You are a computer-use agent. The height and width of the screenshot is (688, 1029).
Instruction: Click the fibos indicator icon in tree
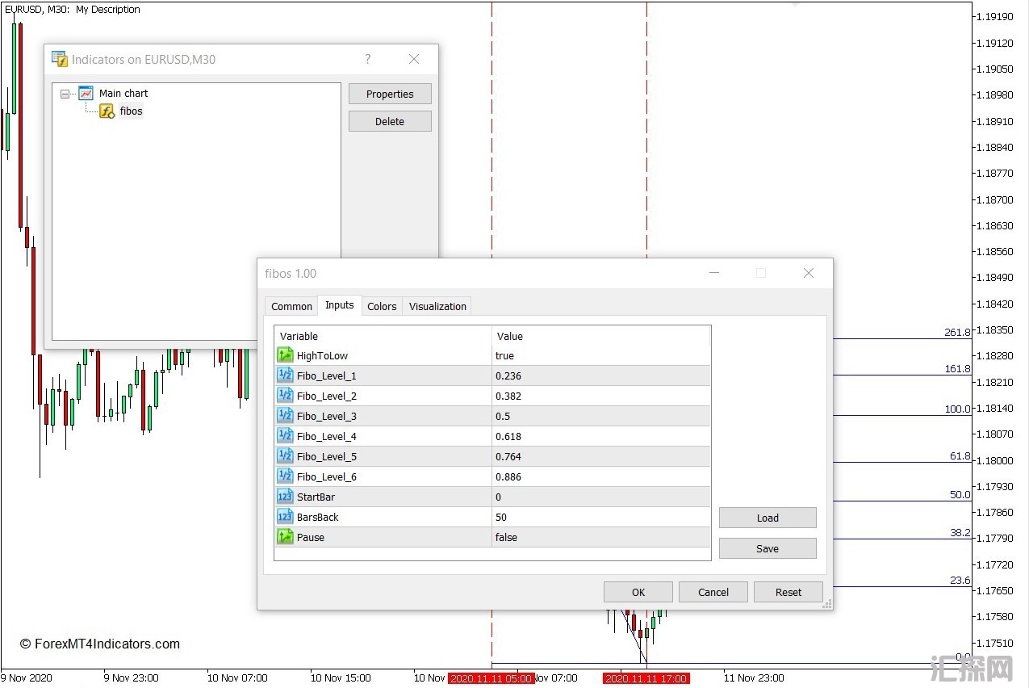tap(107, 111)
